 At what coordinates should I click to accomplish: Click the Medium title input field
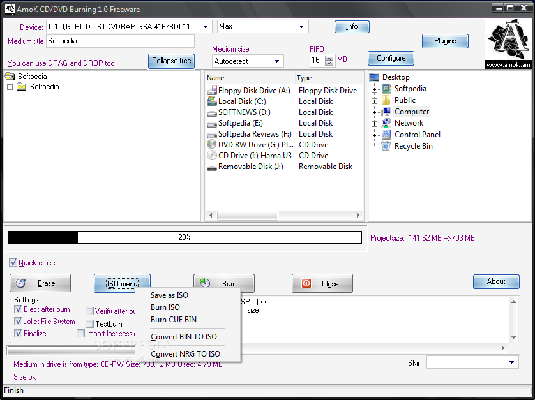121,41
